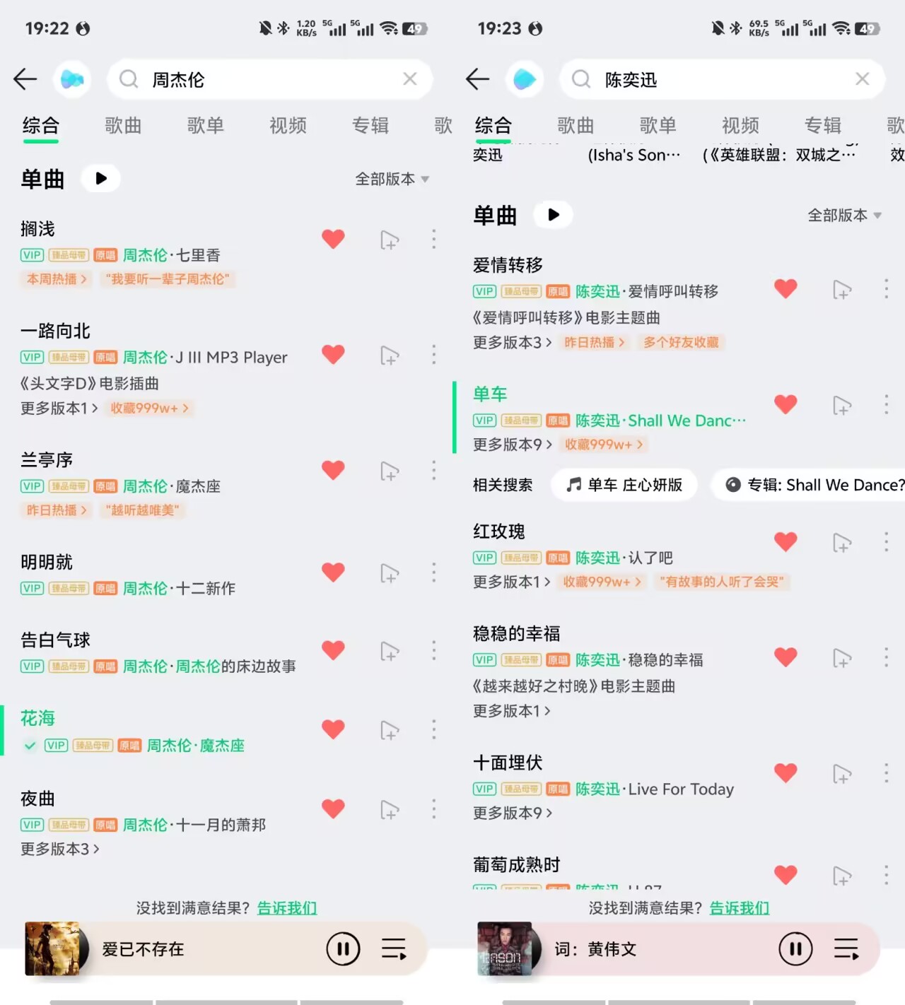Add 搁浅 to play next queue
Viewport: 905px width, 1005px height.
[x=390, y=240]
